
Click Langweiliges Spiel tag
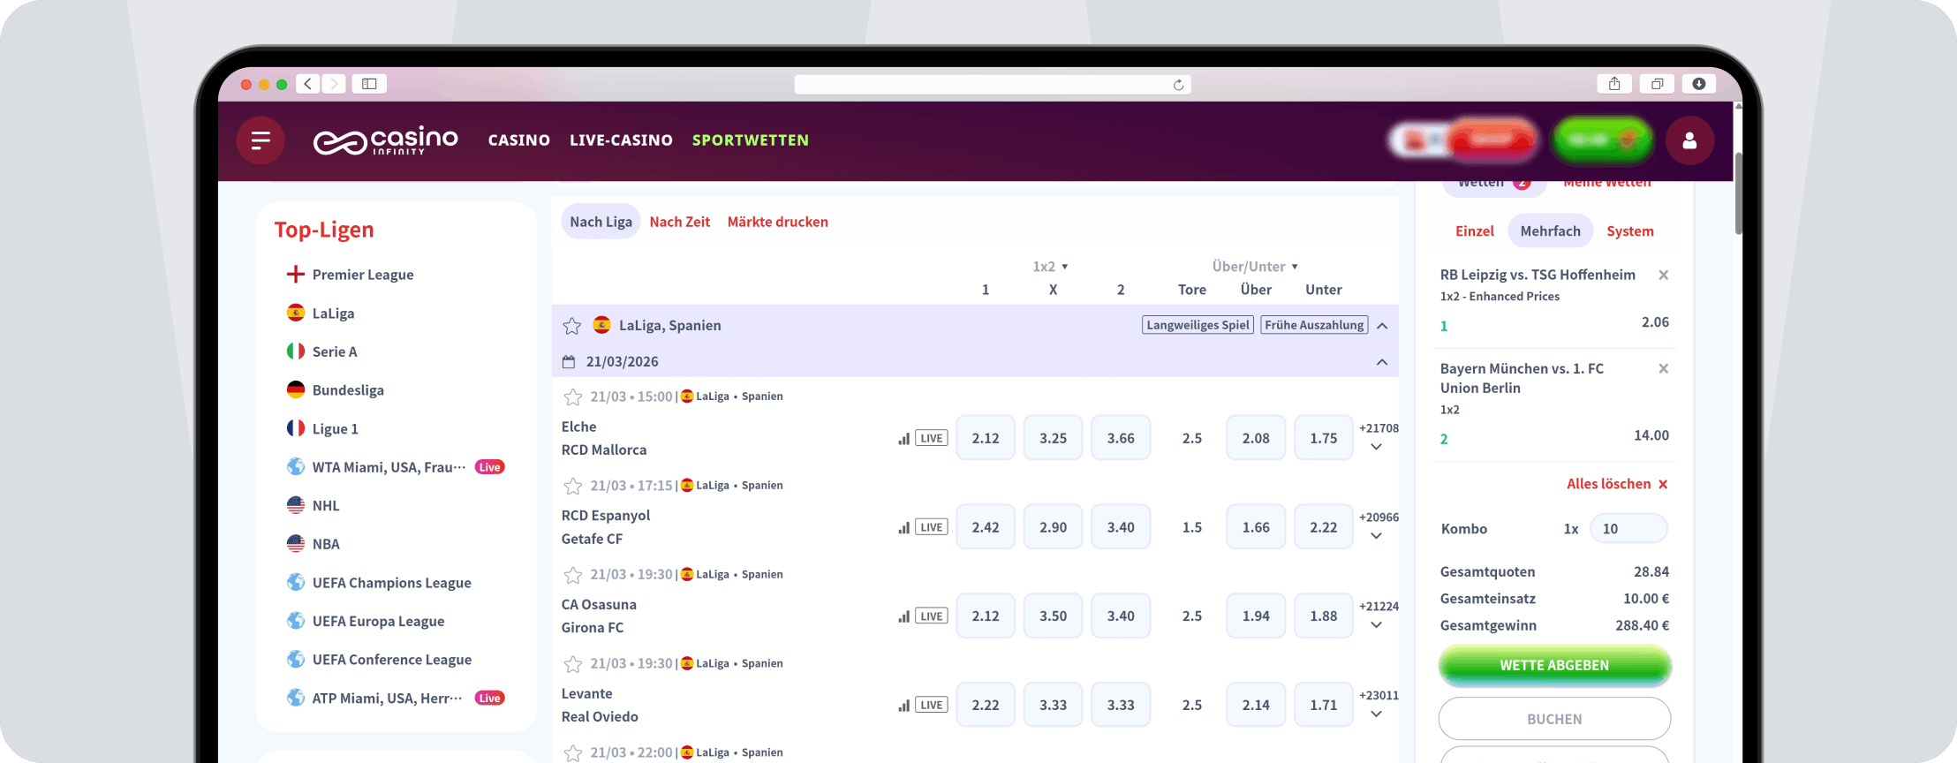(1198, 325)
